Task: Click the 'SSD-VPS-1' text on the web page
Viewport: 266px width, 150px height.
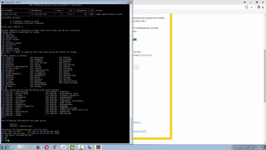Action: pos(140,21)
